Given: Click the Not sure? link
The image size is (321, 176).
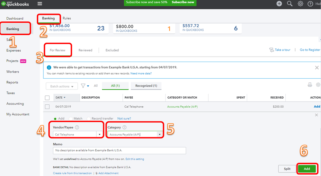Looking at the screenshot, I should [x=124, y=119].
